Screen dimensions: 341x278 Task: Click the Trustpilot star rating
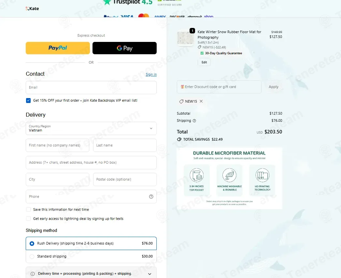[128, 2]
